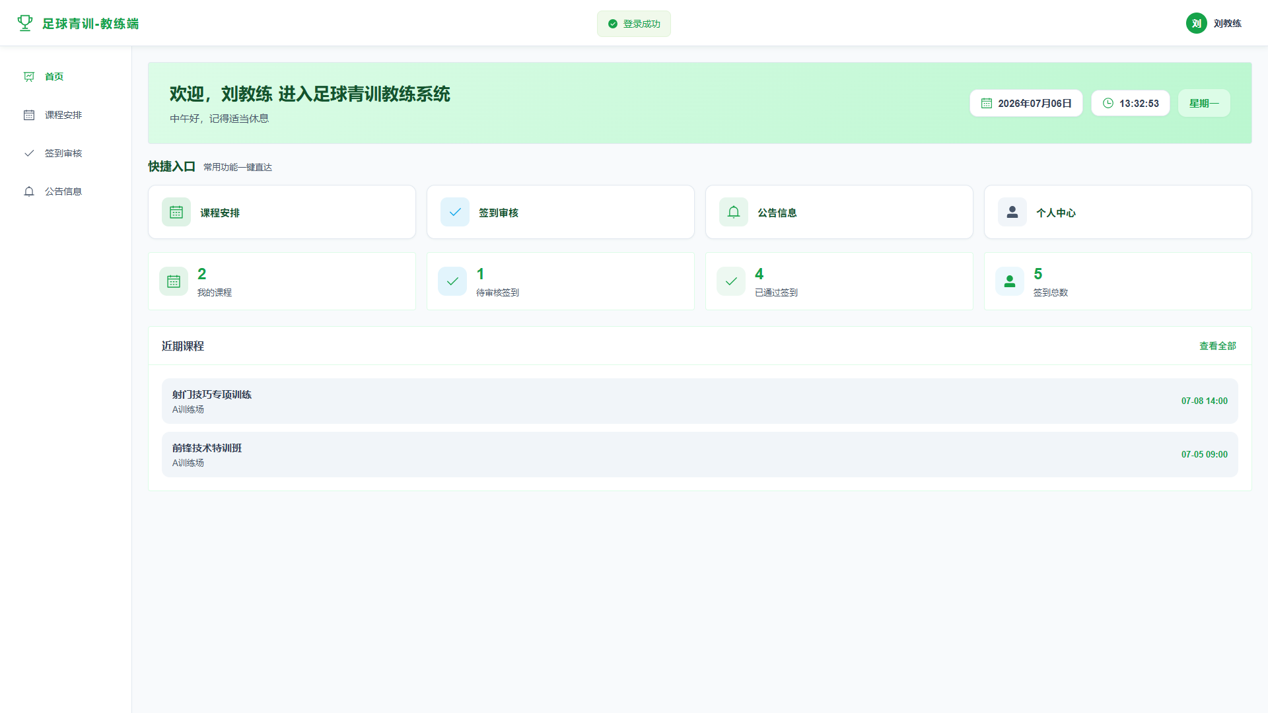1268x713 pixels.
Task: Click the trophy logo icon in header
Action: click(25, 23)
